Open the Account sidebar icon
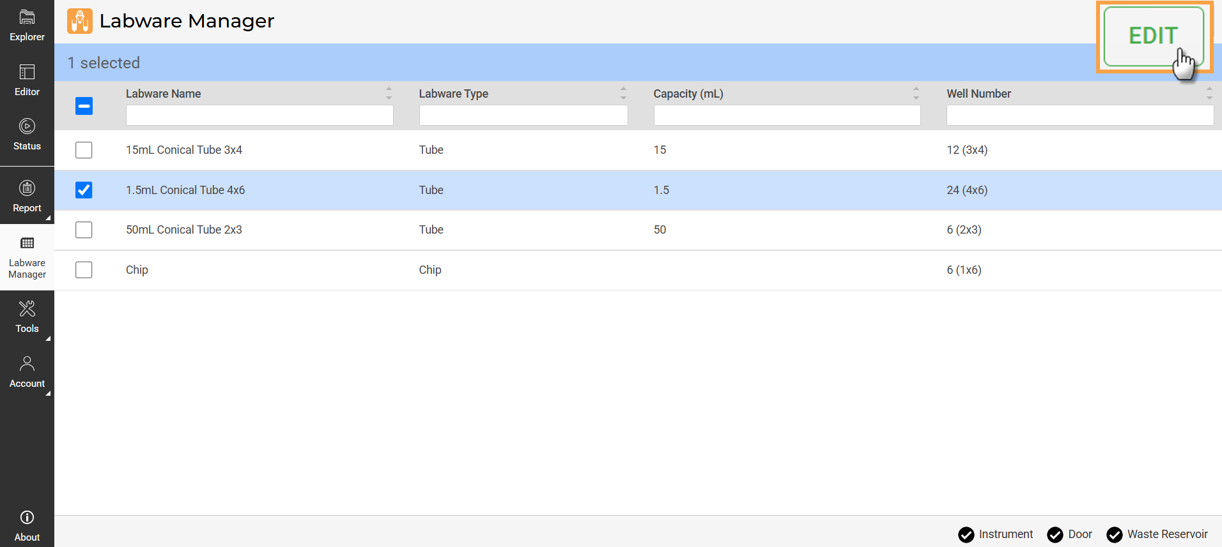 tap(27, 364)
